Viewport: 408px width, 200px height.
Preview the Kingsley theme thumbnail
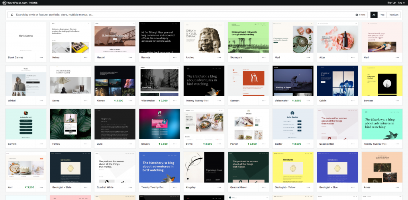(x=204, y=167)
